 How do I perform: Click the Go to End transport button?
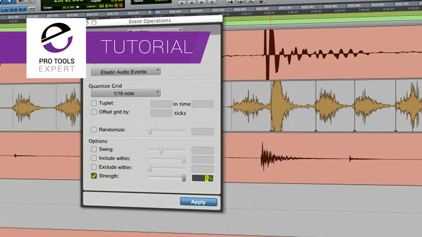(x=212, y=2)
